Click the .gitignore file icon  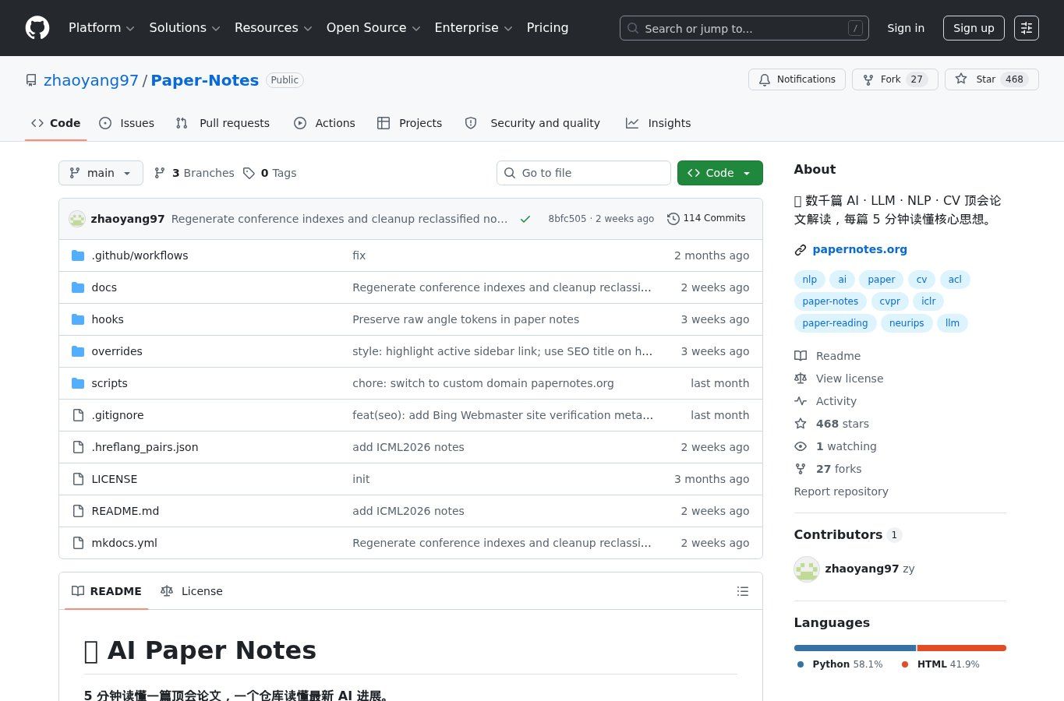tap(78, 415)
